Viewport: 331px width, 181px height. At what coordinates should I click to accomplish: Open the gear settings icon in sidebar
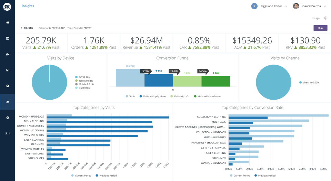point(7,118)
